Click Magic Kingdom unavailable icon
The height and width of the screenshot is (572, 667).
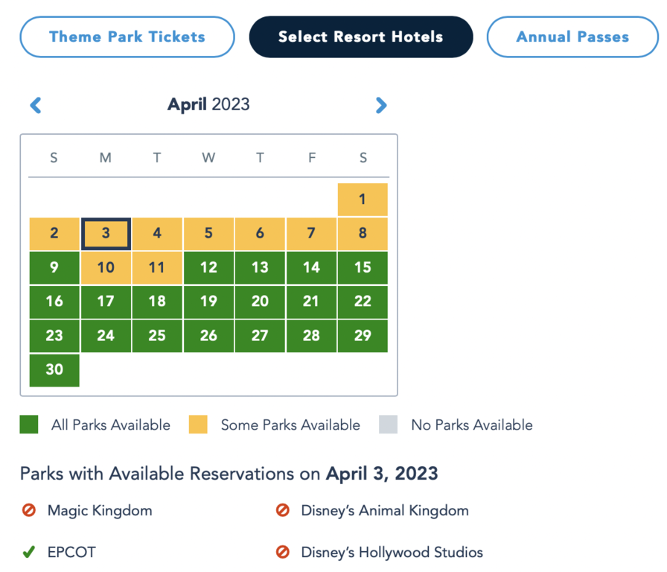pos(29,511)
